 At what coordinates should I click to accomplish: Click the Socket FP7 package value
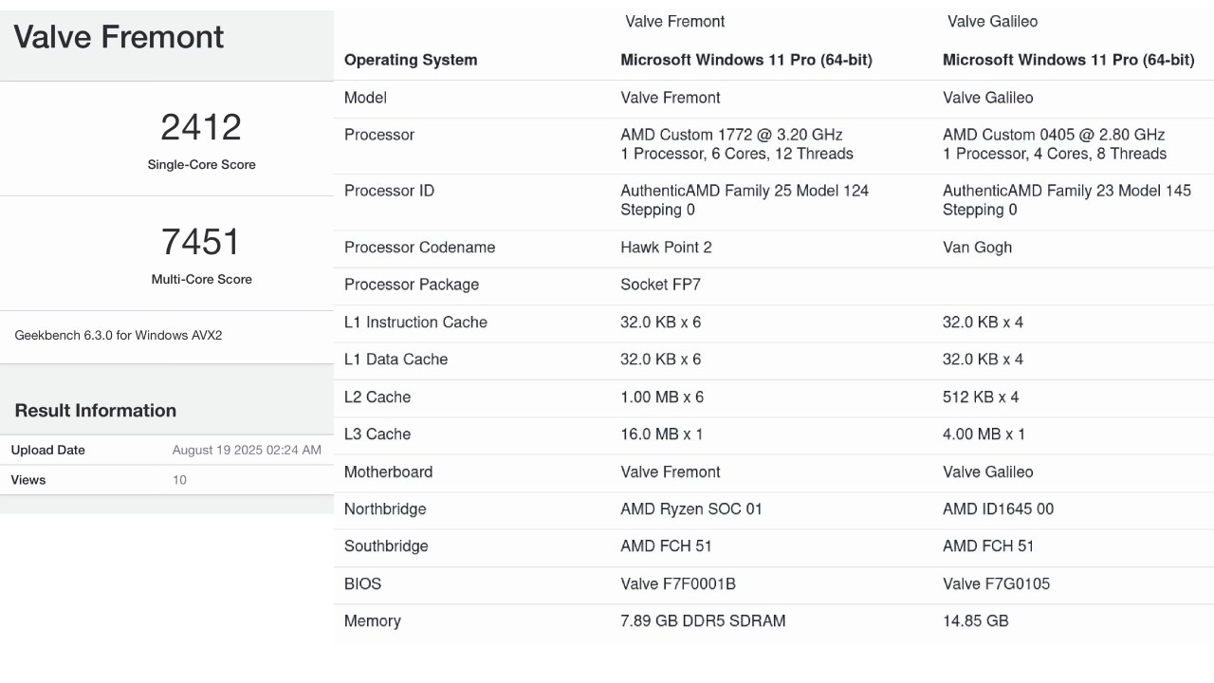pyautogui.click(x=660, y=285)
